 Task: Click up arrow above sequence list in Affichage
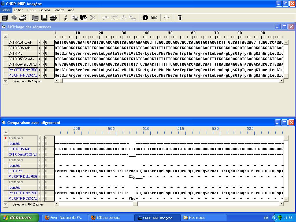click(x=6, y=37)
